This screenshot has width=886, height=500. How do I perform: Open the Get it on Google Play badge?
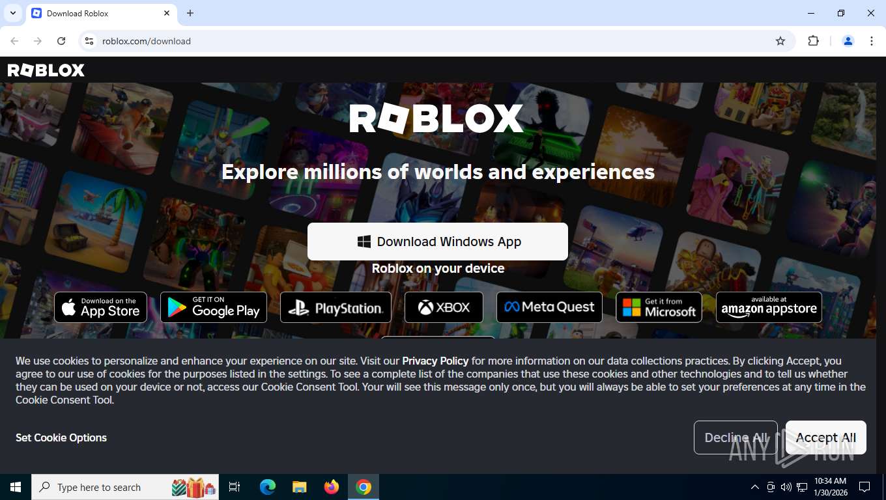[x=214, y=307]
